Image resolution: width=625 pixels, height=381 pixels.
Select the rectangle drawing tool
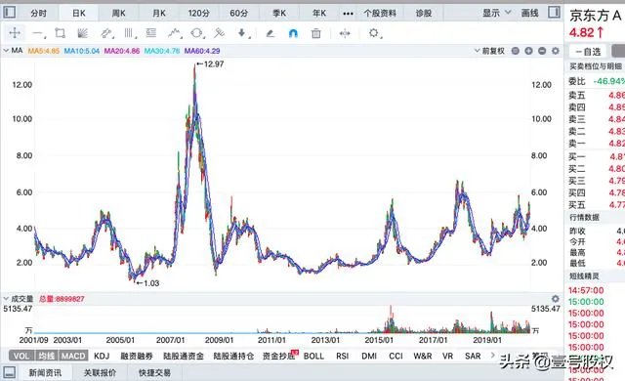[61, 33]
